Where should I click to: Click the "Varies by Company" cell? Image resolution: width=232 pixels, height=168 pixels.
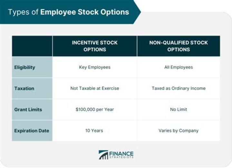click(178, 131)
